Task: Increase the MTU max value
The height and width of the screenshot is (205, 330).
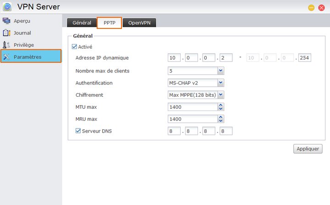Action: click(x=220, y=105)
